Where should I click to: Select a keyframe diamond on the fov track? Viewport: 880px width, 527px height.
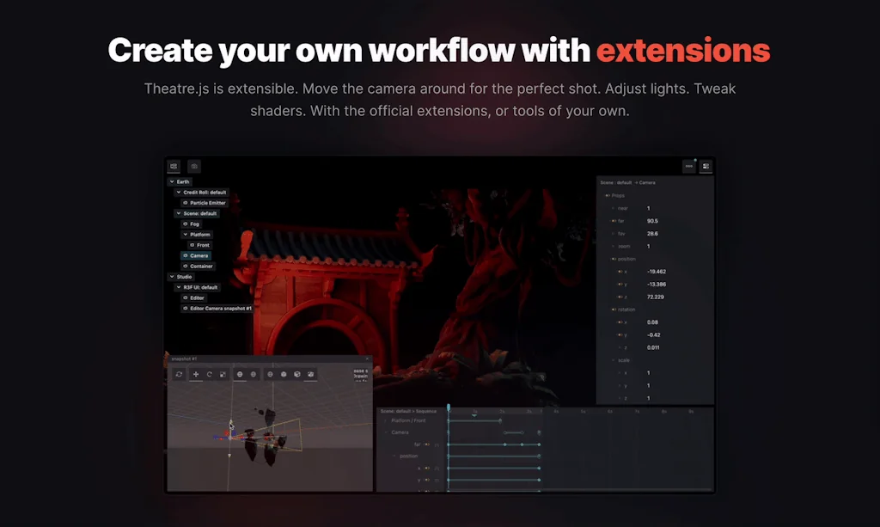504,444
